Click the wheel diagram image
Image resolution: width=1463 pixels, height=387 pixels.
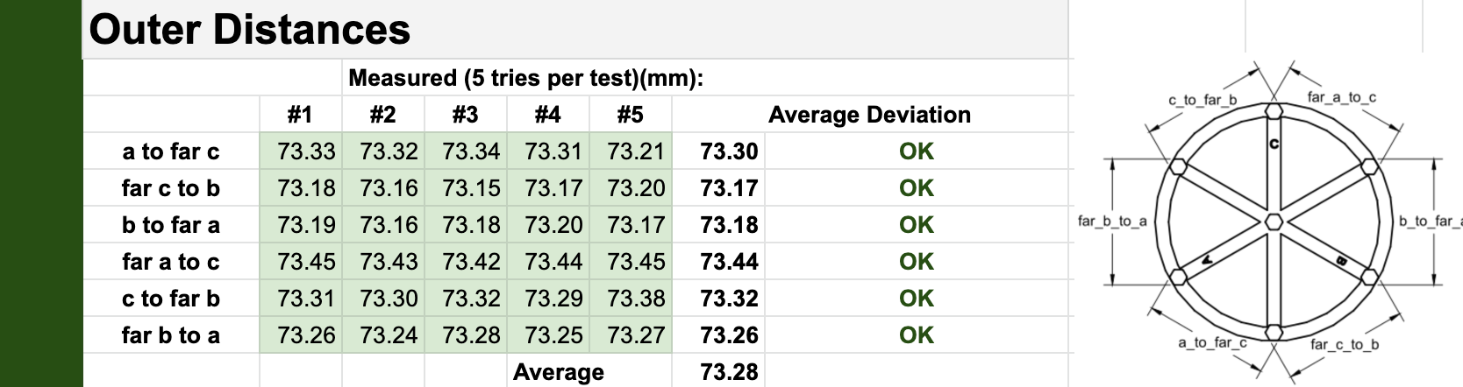(1272, 221)
